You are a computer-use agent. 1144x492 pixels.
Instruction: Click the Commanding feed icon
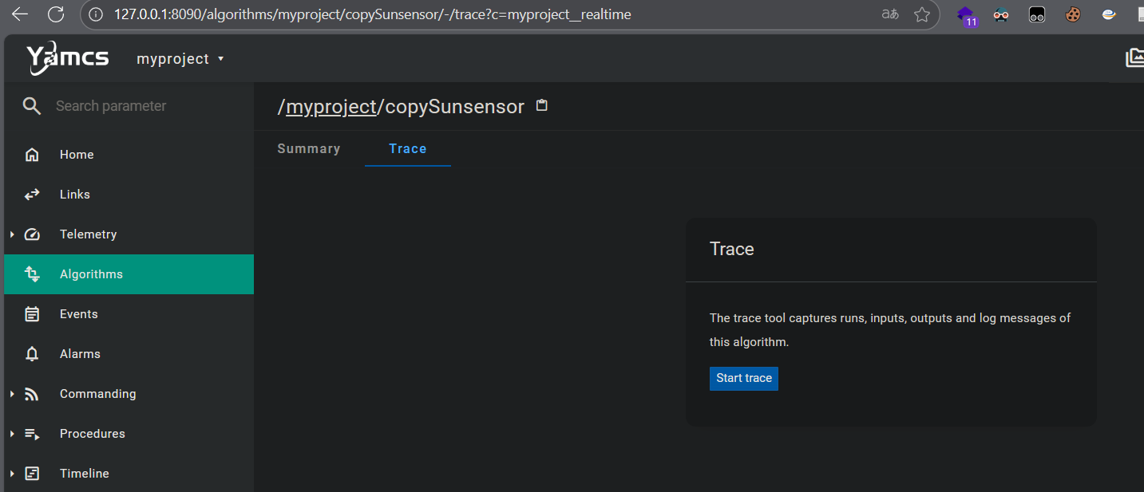[32, 394]
